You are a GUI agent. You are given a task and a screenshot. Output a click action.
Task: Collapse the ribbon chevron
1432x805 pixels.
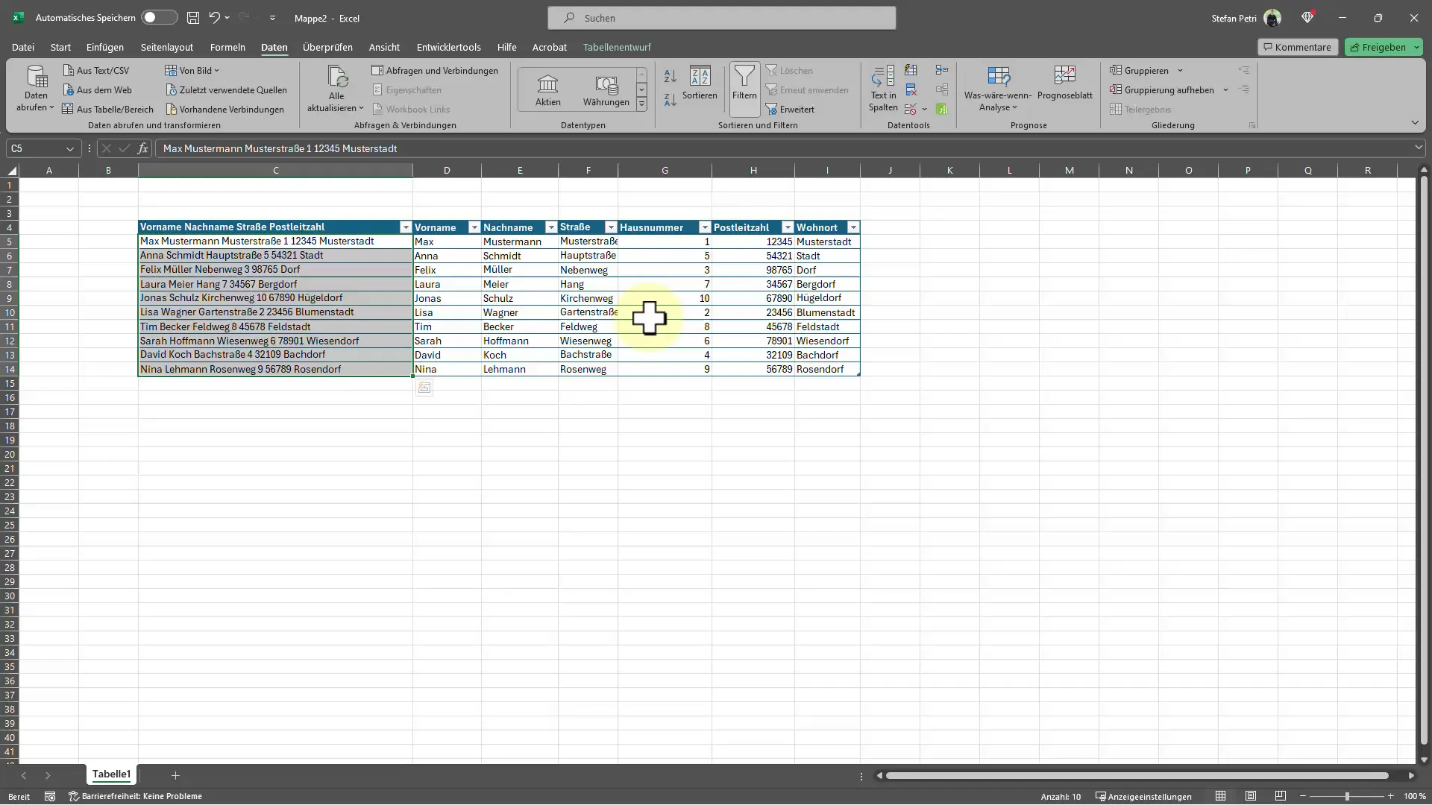[1415, 123]
